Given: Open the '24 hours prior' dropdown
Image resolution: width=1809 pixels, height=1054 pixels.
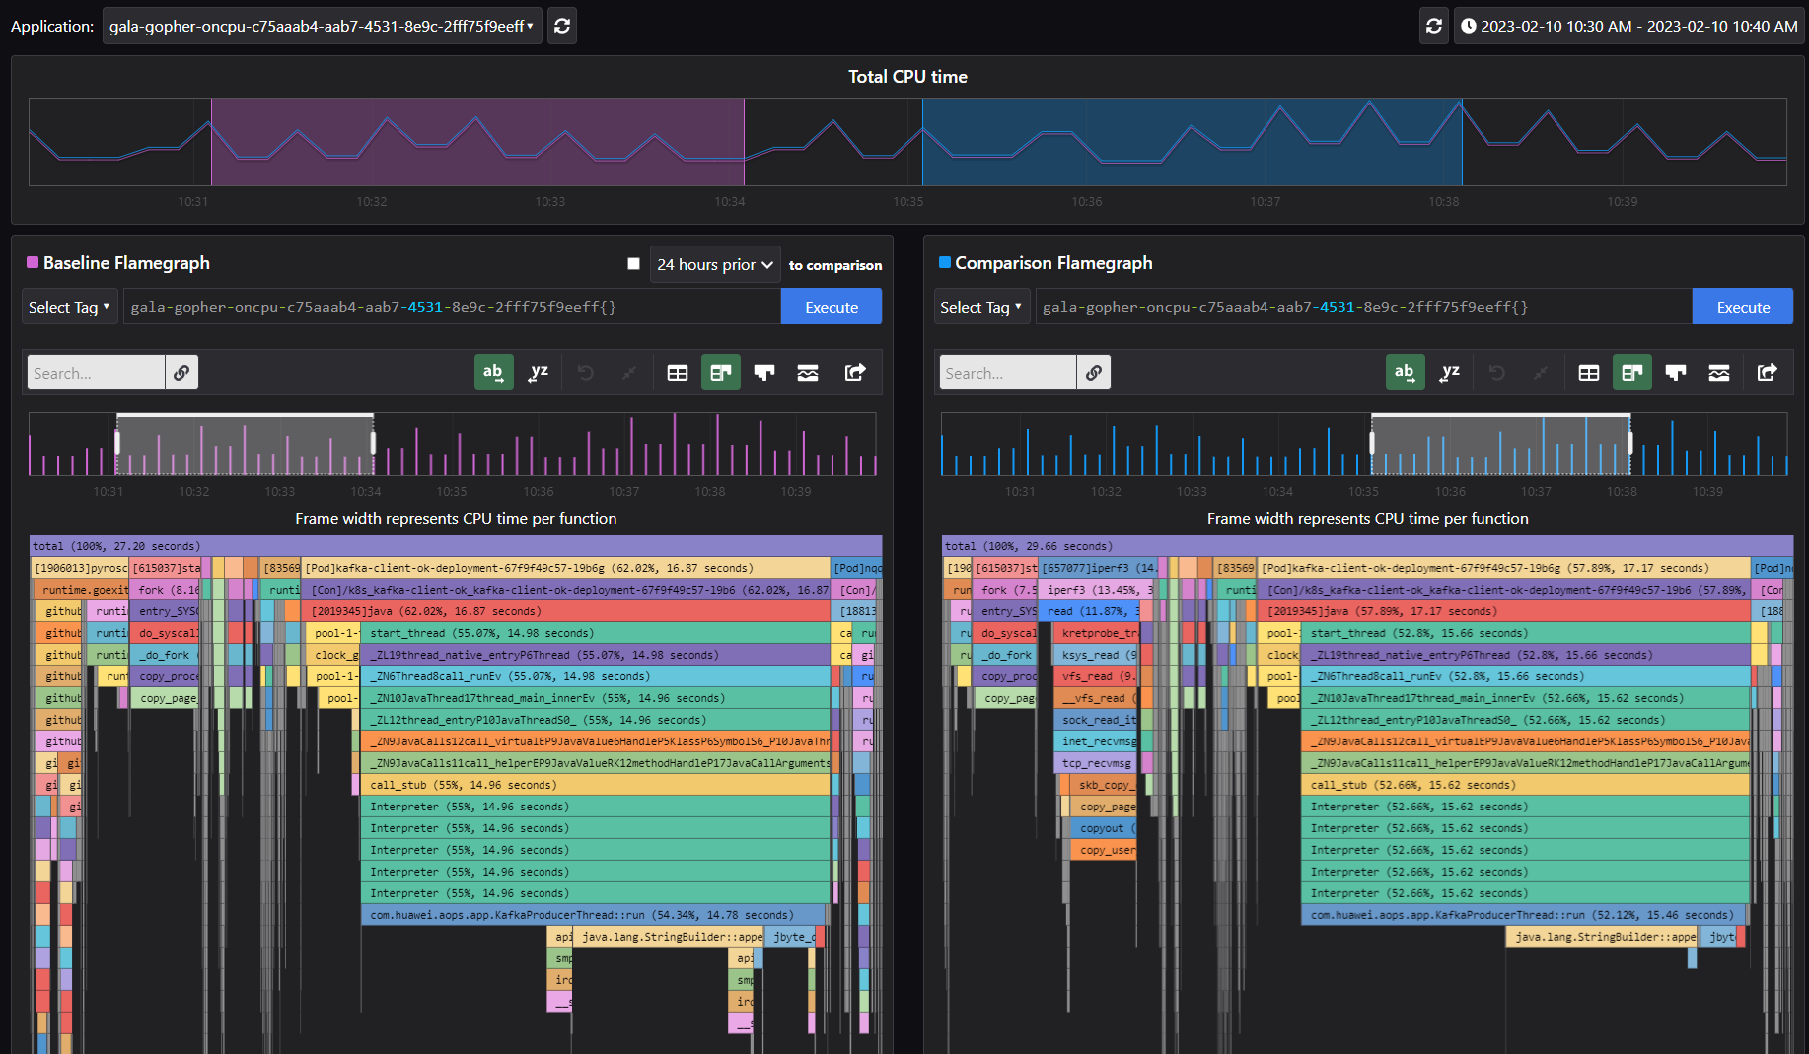Looking at the screenshot, I should tap(715, 264).
